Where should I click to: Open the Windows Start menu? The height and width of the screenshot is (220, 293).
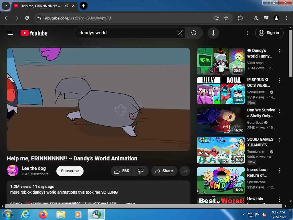pos(7,214)
